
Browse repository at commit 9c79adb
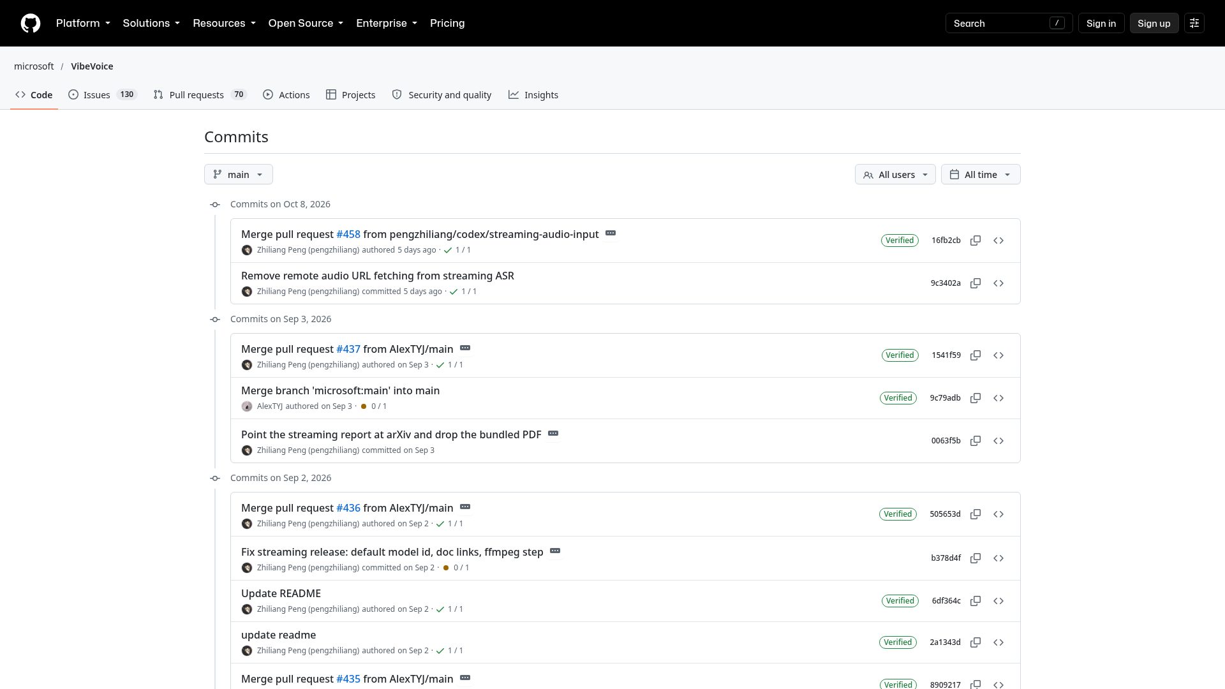click(999, 398)
